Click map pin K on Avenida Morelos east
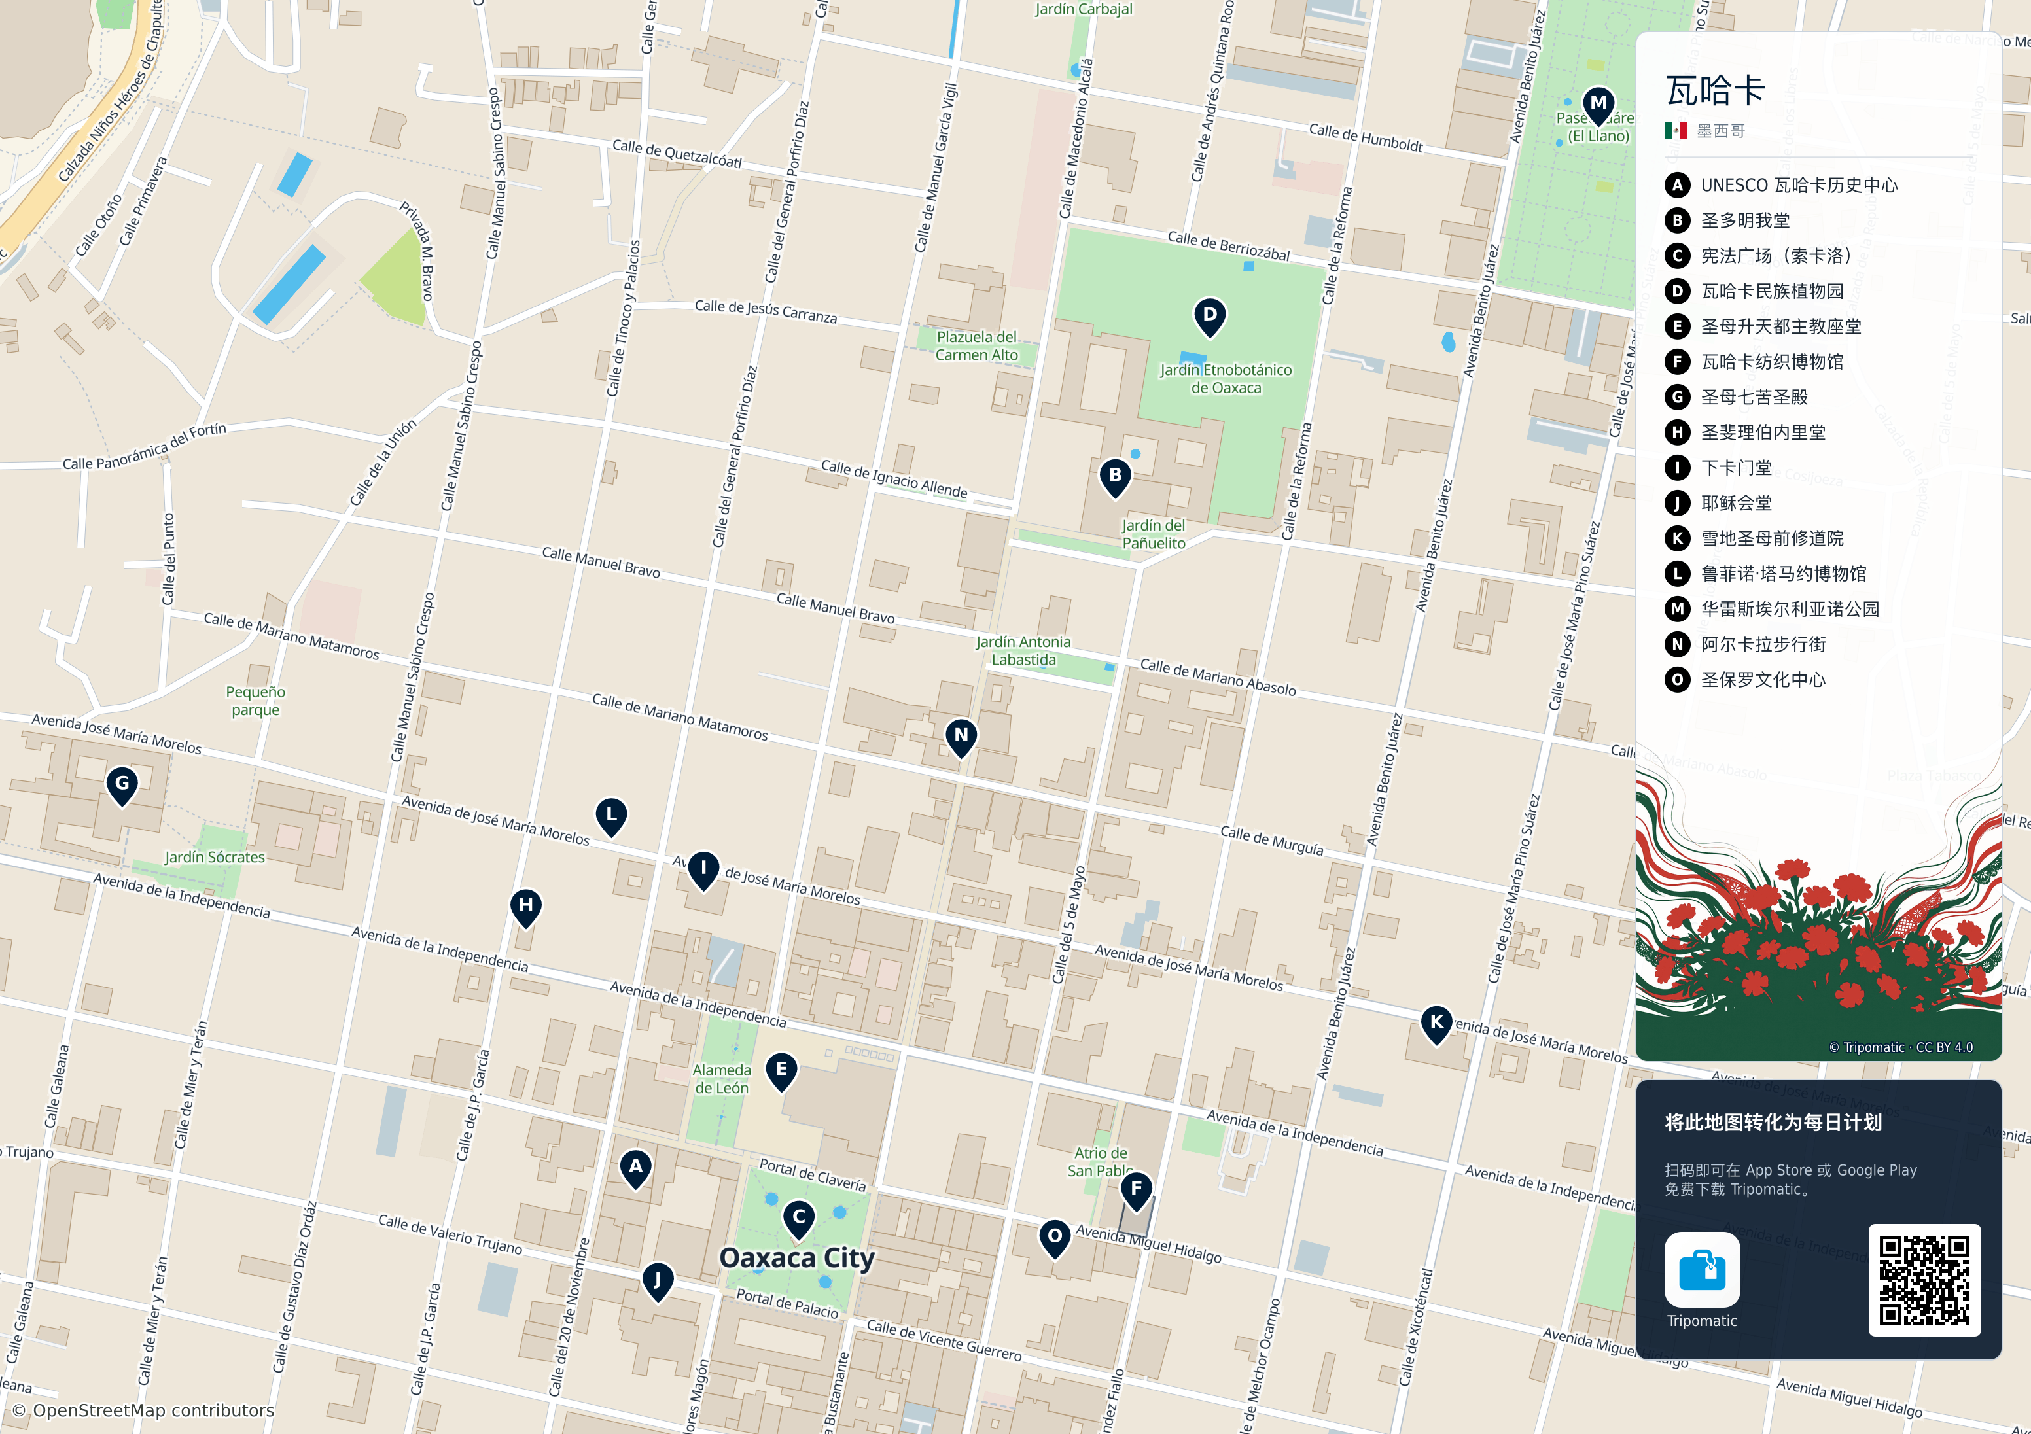Image resolution: width=2031 pixels, height=1434 pixels. 1437,1024
